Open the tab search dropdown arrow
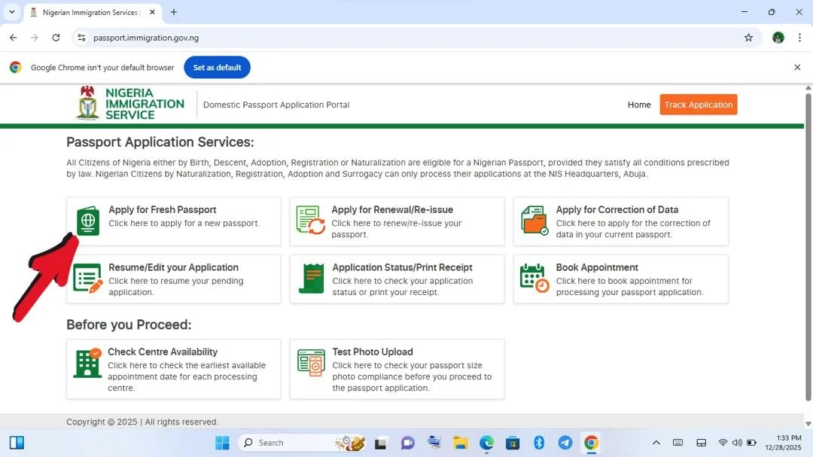Image resolution: width=813 pixels, height=457 pixels. [12, 12]
